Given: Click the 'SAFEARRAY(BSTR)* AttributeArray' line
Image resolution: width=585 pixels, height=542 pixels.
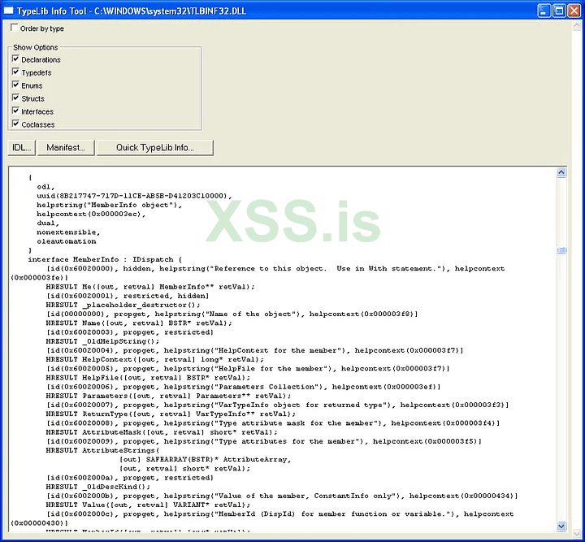Looking at the screenshot, I should tap(206, 460).
